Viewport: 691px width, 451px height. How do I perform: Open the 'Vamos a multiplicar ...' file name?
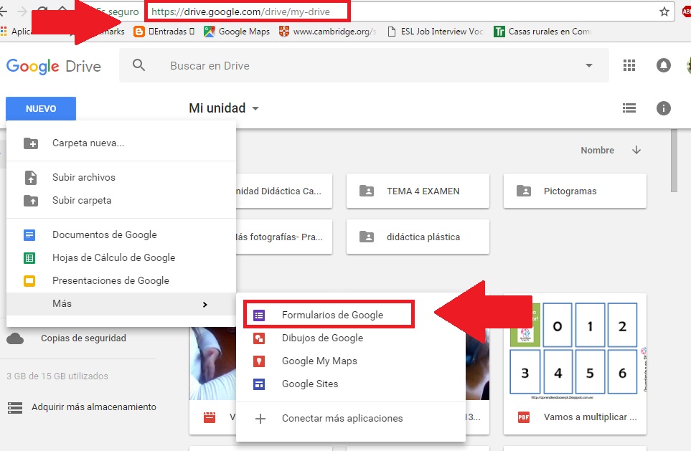click(x=590, y=417)
